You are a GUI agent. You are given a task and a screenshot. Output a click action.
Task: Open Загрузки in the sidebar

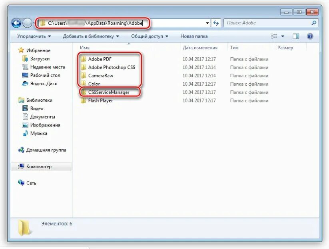coord(36,59)
